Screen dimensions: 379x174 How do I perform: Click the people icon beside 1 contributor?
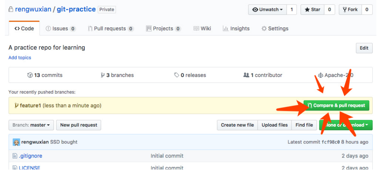[x=246, y=75]
